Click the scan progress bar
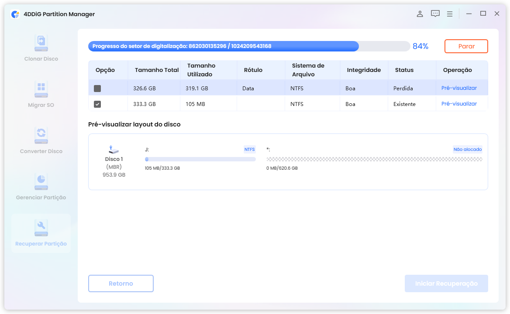Image resolution: width=510 pixels, height=314 pixels. (249, 46)
